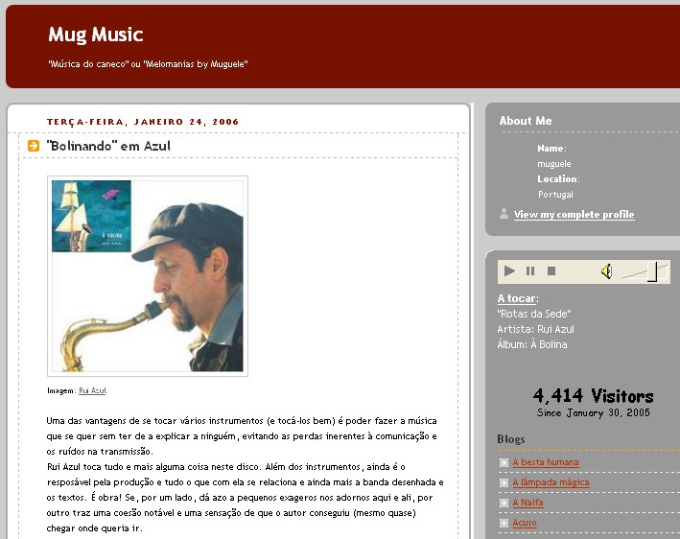The image size is (680, 539).
Task: Click the Mug Music blog title
Action: coord(95,35)
